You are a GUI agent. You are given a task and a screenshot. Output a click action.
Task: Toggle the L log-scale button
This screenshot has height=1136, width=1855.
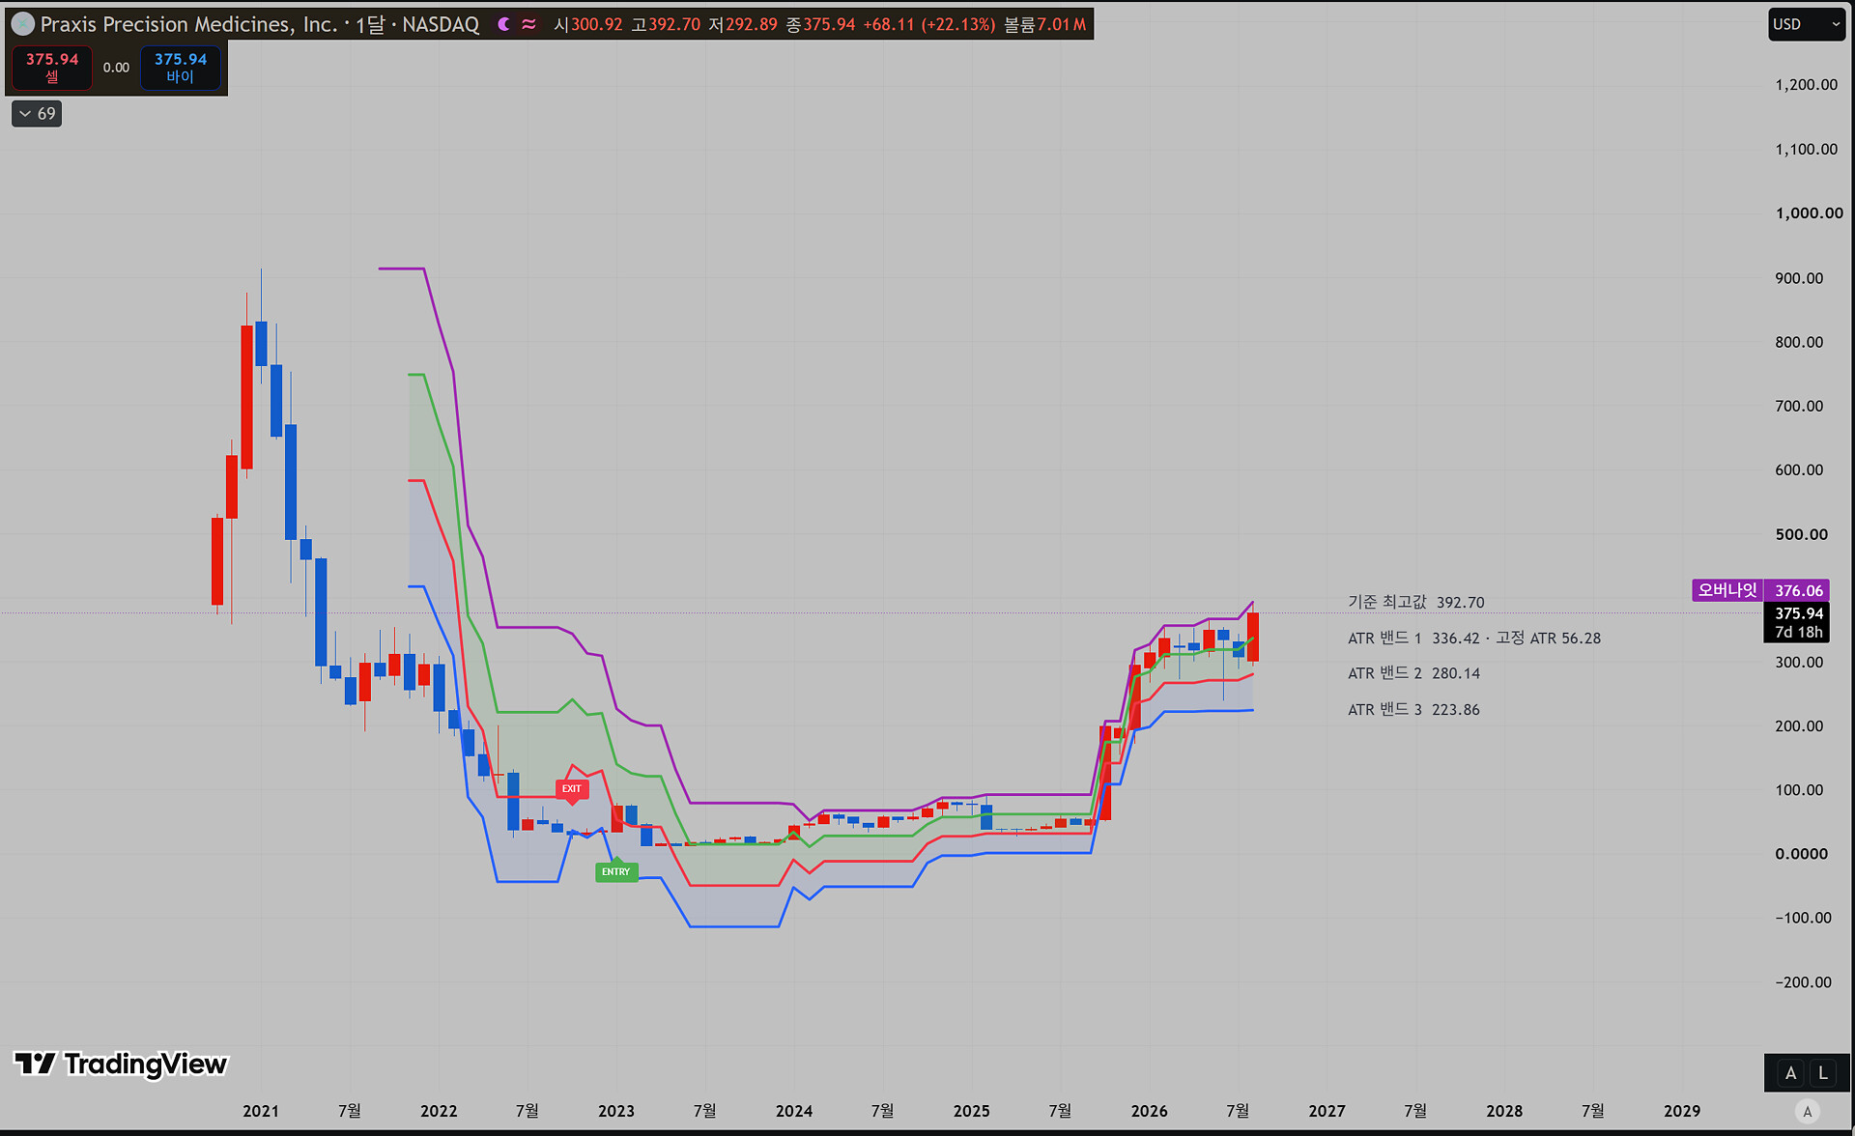[1823, 1072]
